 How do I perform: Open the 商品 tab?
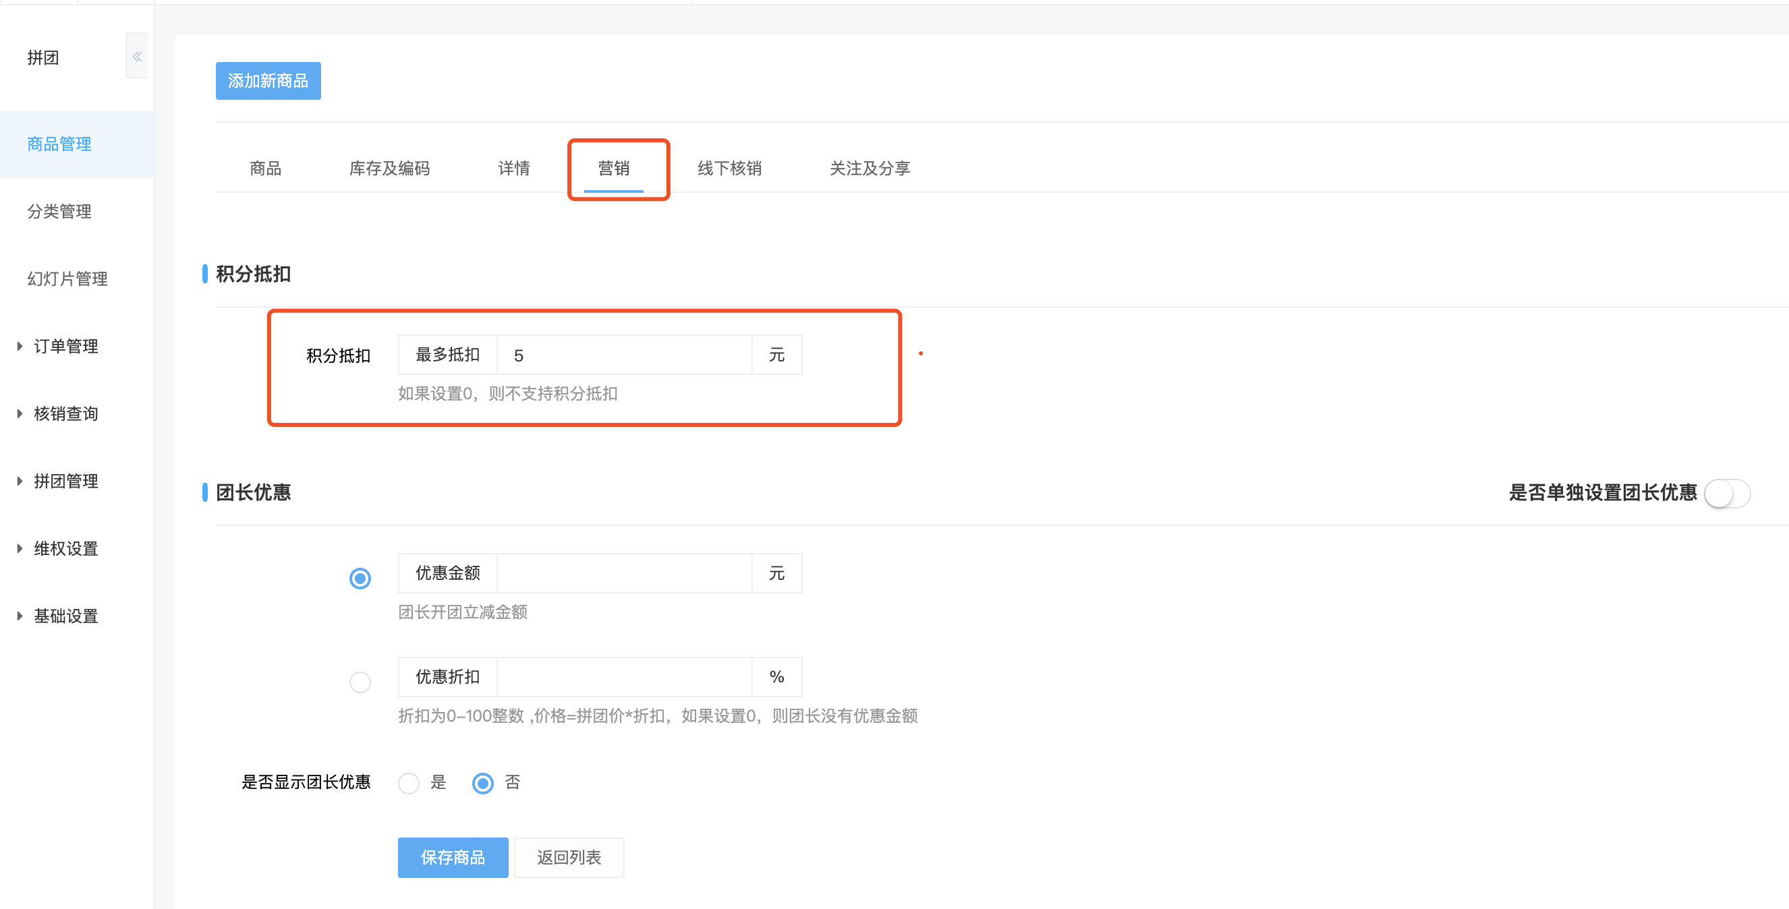tap(265, 168)
